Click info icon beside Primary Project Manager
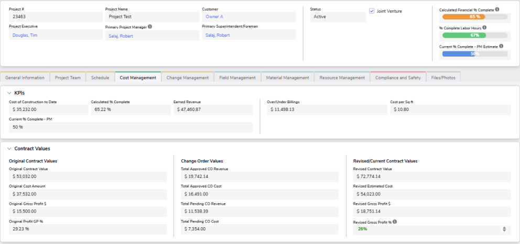Viewport: 520px width, 244px height. coord(150,26)
